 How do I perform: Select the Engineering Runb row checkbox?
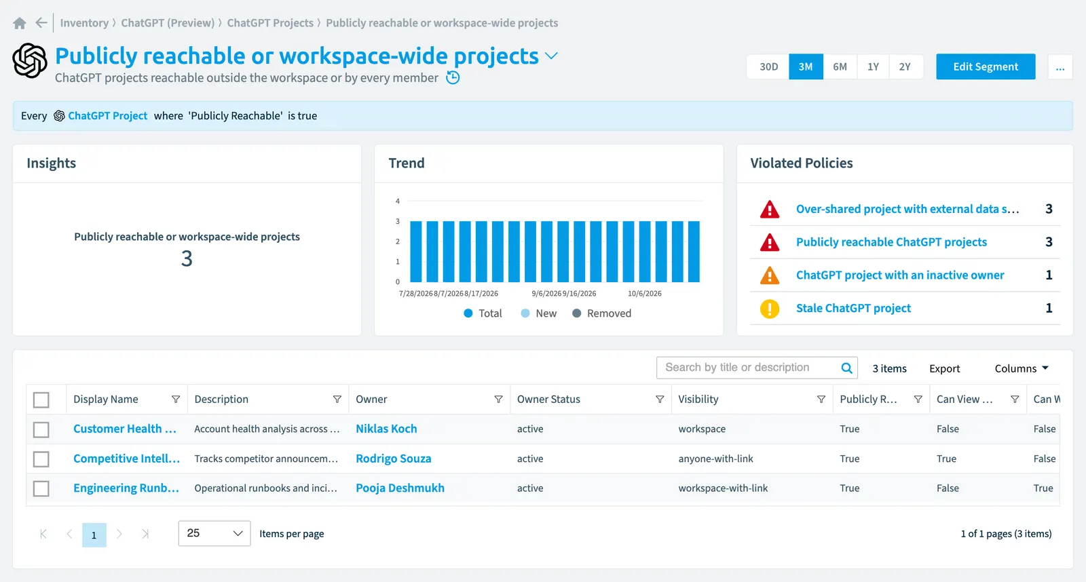point(41,488)
